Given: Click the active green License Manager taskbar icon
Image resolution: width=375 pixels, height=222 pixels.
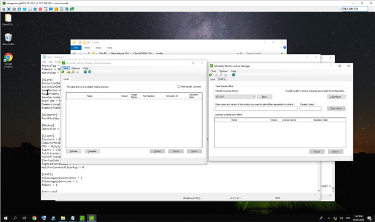Looking at the screenshot, I should pyautogui.click(x=91, y=218).
